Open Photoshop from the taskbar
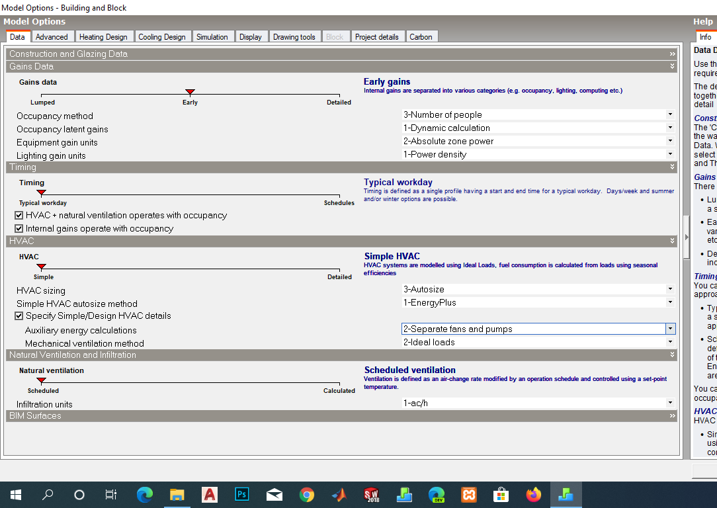The width and height of the screenshot is (717, 508). point(242,495)
